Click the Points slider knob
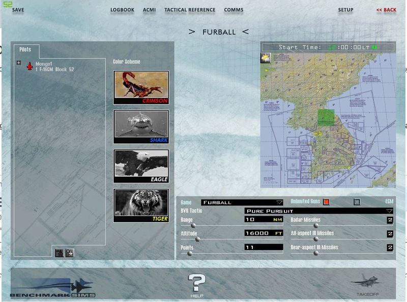 tap(190, 253)
